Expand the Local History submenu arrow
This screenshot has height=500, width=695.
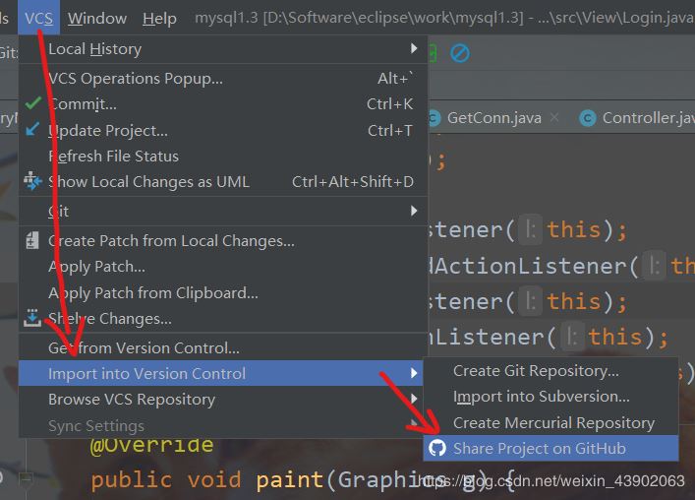414,49
